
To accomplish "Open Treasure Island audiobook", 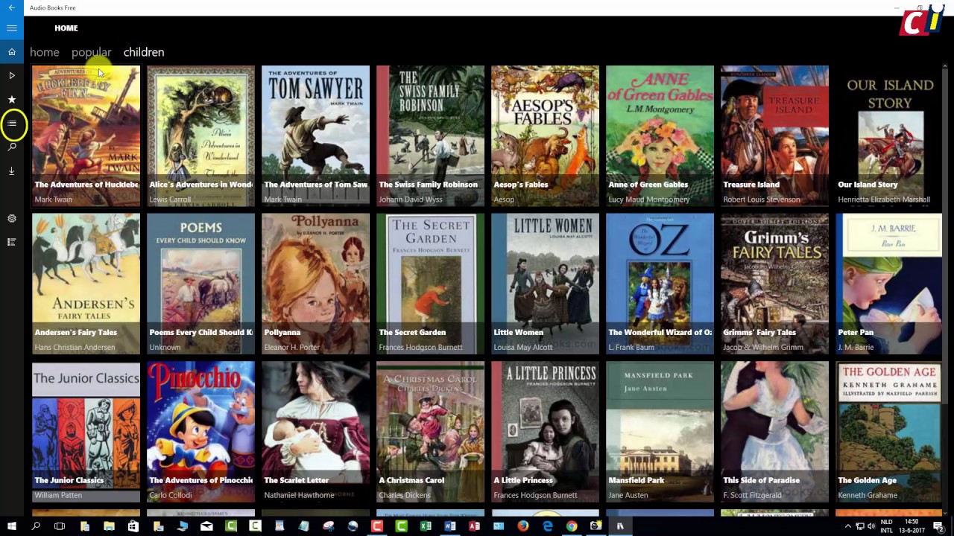I will (x=774, y=135).
